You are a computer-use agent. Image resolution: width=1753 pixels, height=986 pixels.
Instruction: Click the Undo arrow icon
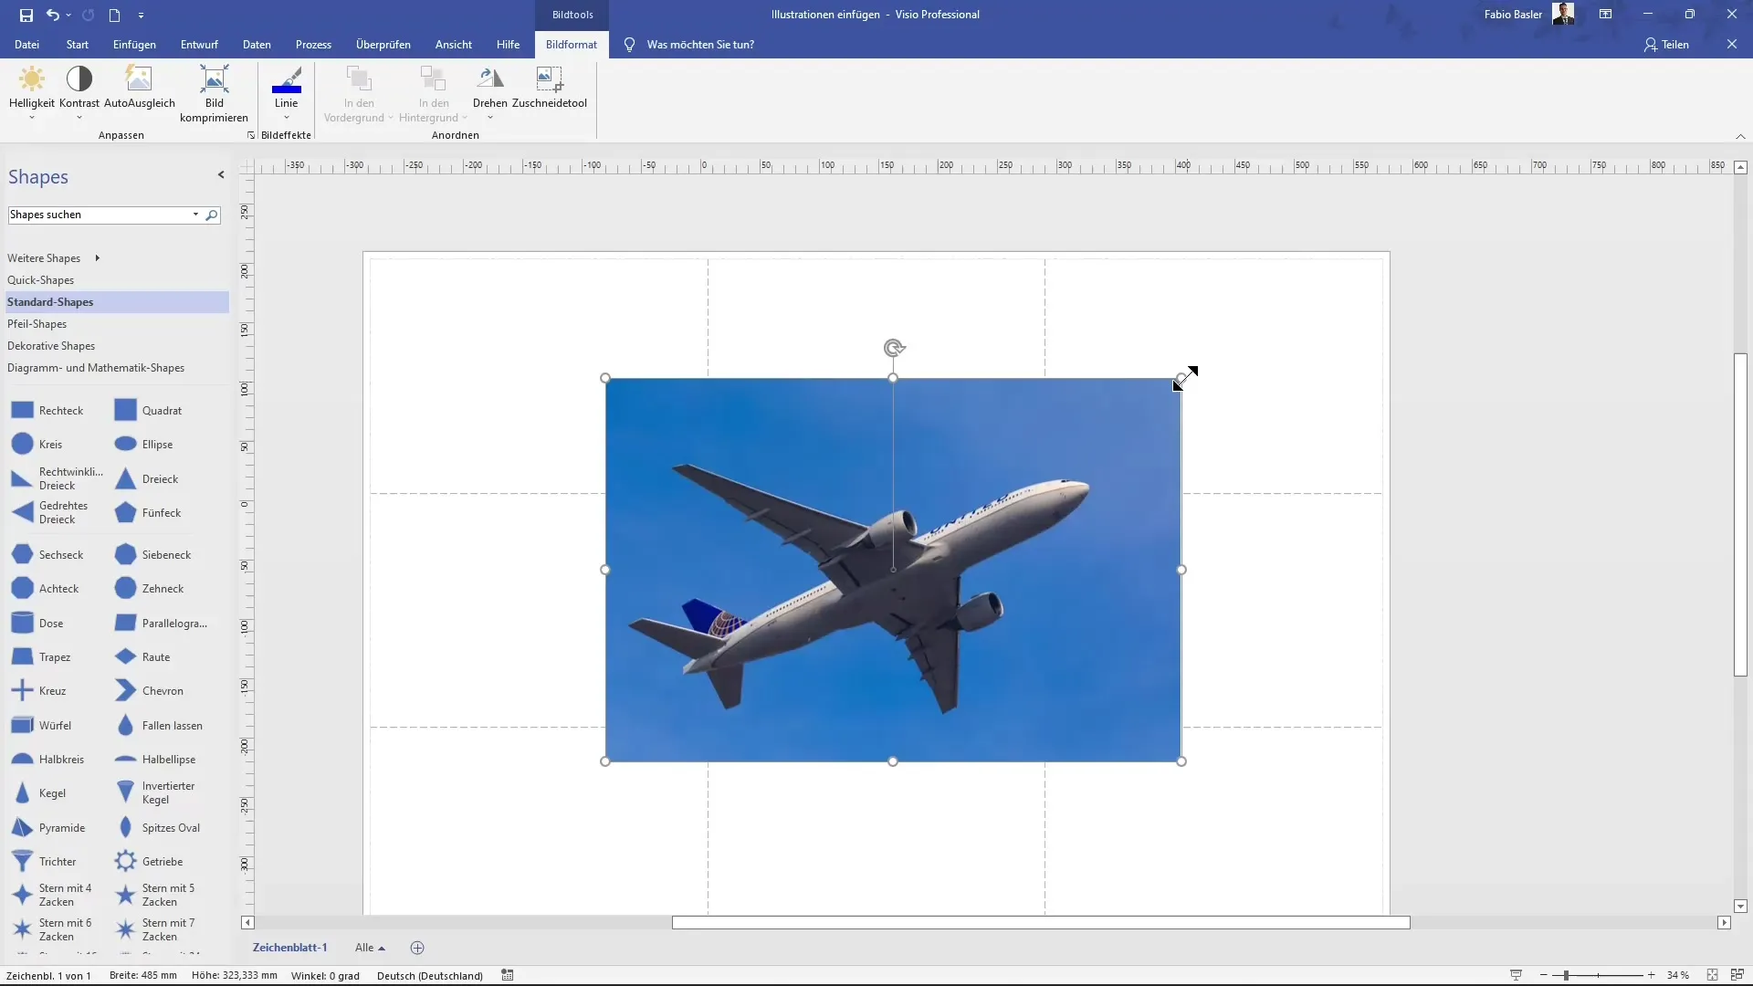(x=52, y=15)
